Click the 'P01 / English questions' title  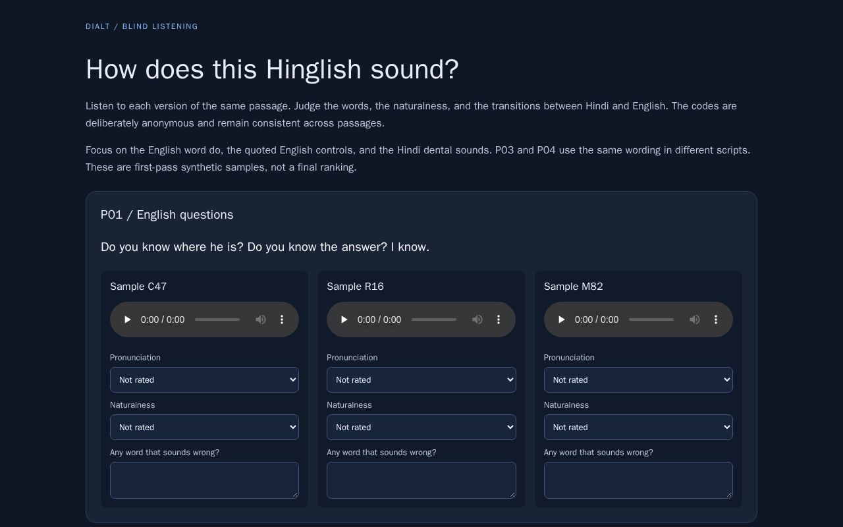(x=167, y=215)
